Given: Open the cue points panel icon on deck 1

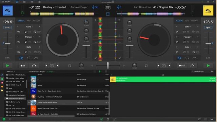Looking at the screenshot, I should click(x=36, y=58).
